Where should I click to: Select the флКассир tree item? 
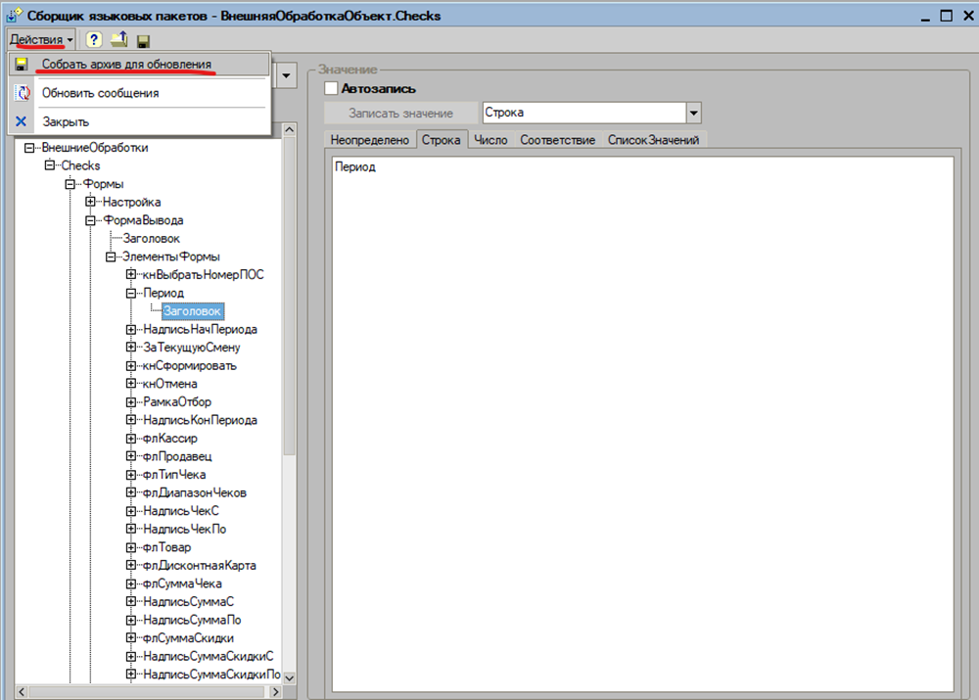(x=169, y=439)
